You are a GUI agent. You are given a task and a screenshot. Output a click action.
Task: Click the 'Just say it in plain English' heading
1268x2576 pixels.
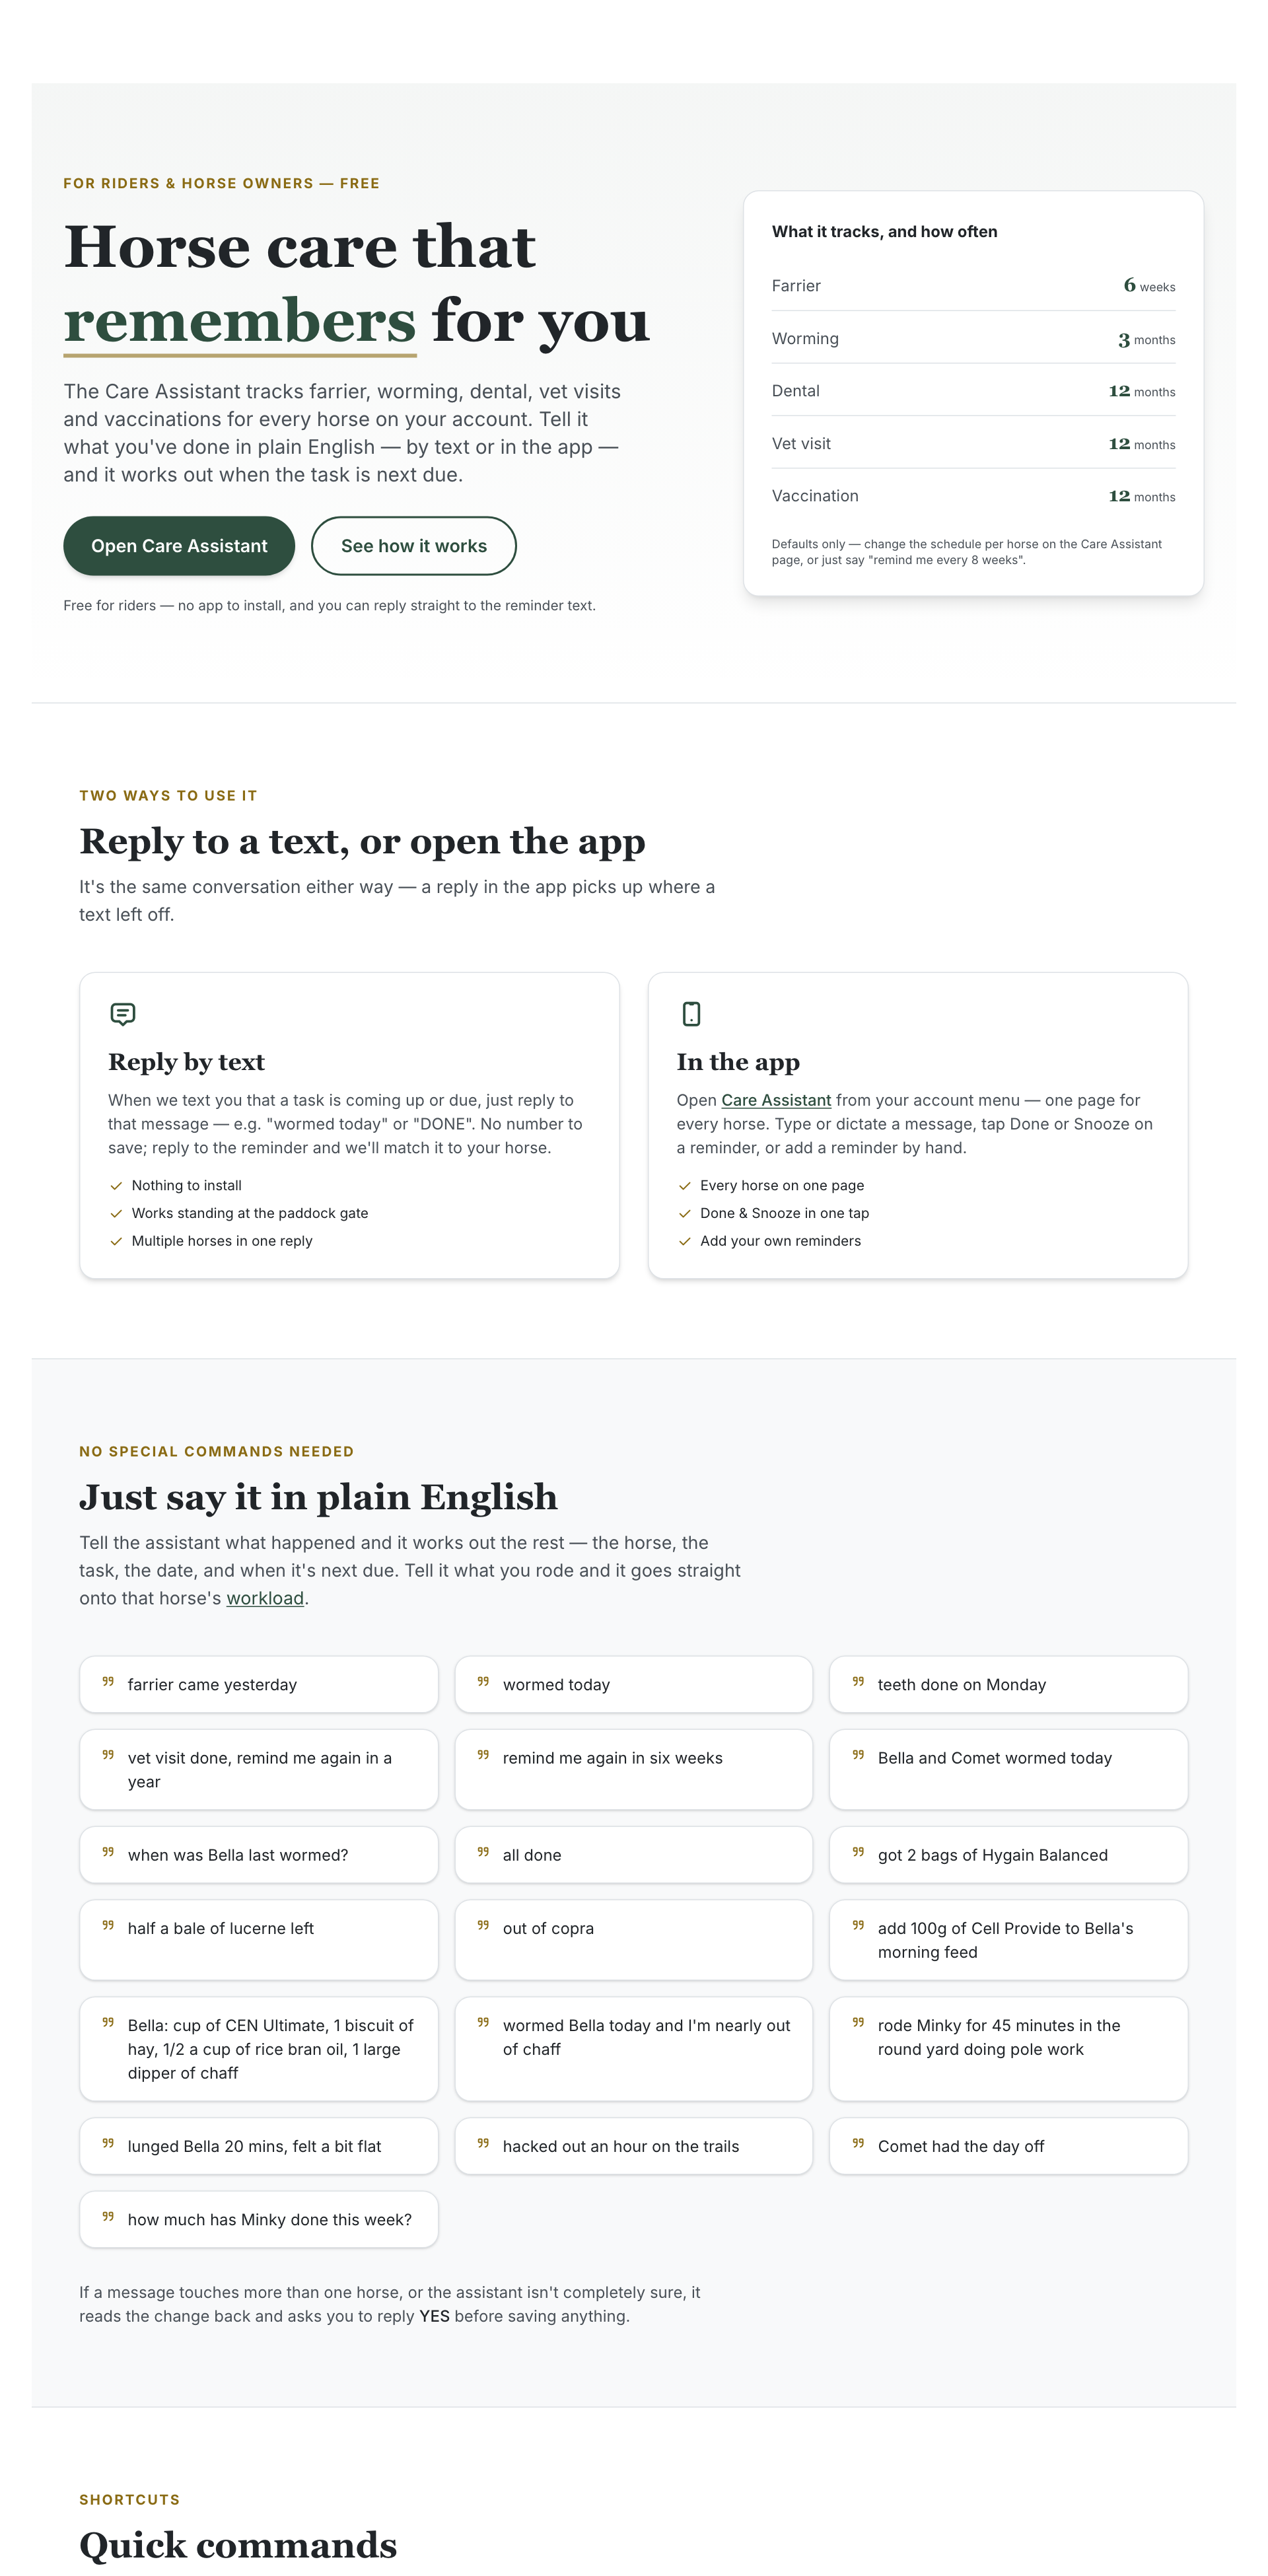[x=318, y=1497]
